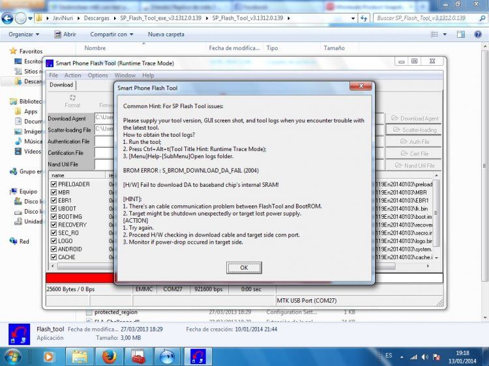489x366 pixels.
Task: Open the red toolbox taskbar icon
Action: pyautogui.click(x=139, y=357)
